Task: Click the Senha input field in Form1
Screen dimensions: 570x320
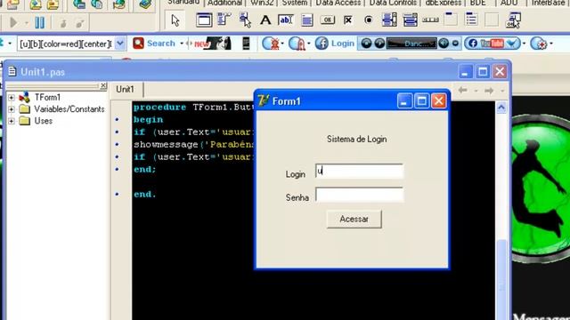Action: click(x=360, y=195)
